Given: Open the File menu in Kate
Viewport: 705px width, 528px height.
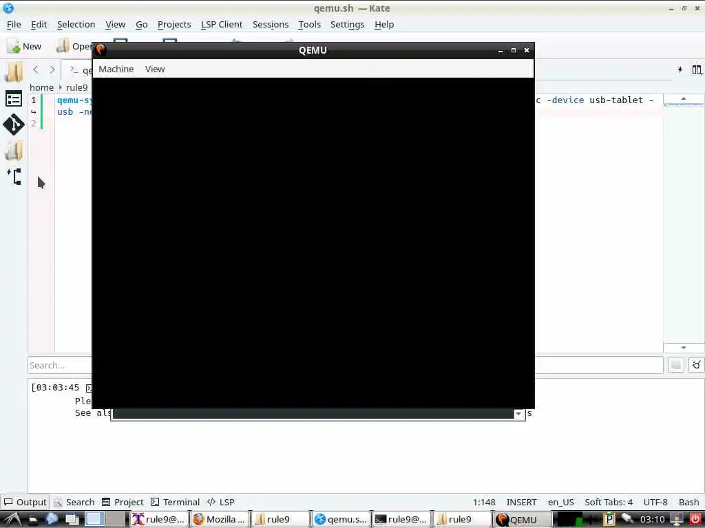Looking at the screenshot, I should point(14,24).
